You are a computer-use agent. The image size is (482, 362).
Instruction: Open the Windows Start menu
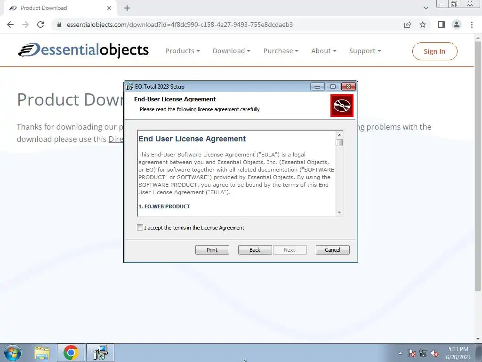pos(13,353)
